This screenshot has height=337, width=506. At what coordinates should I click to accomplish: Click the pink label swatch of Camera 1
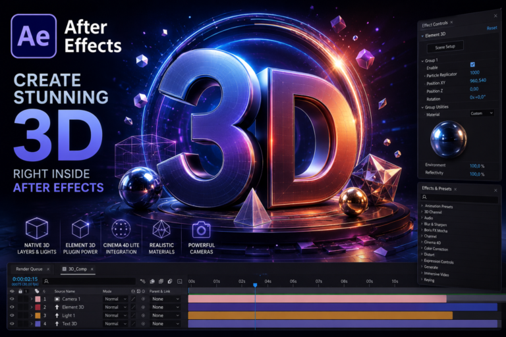[x=38, y=299]
